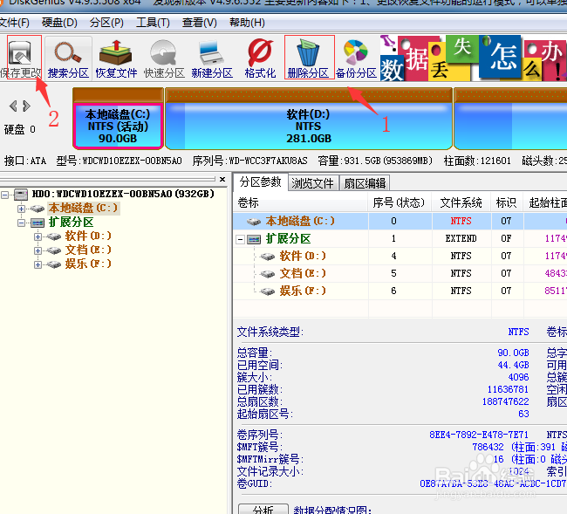Close the left tree panel with X
Viewport: 567px width, 514px height.
(x=222, y=179)
